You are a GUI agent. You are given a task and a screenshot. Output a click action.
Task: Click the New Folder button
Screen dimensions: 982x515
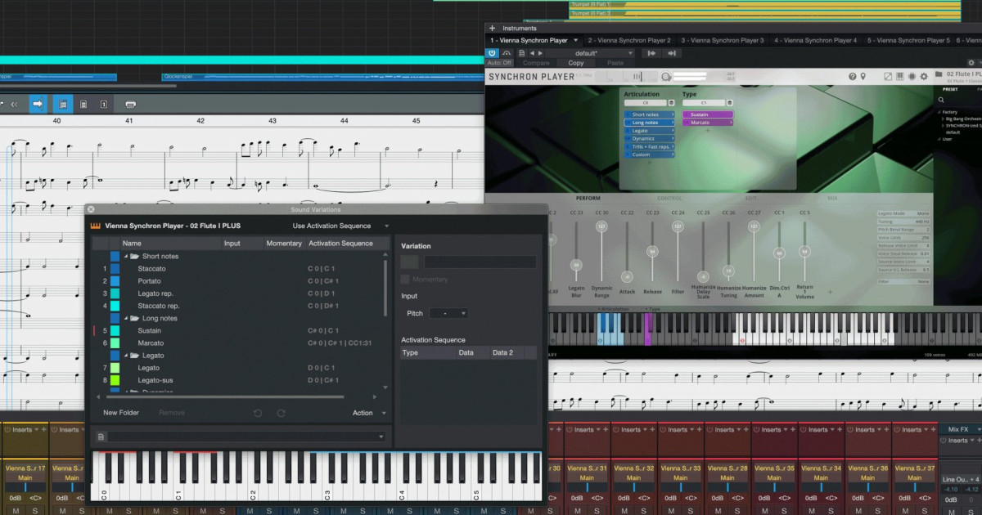(121, 413)
